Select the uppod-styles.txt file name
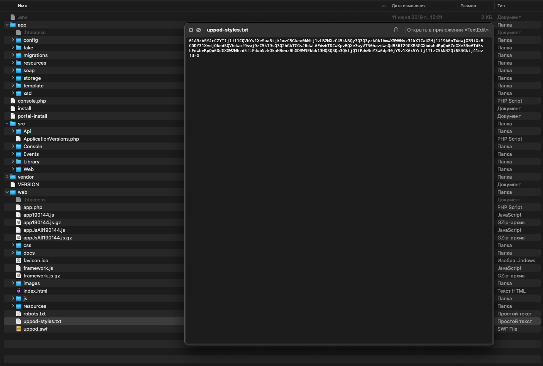Image resolution: width=543 pixels, height=366 pixels. (42, 321)
